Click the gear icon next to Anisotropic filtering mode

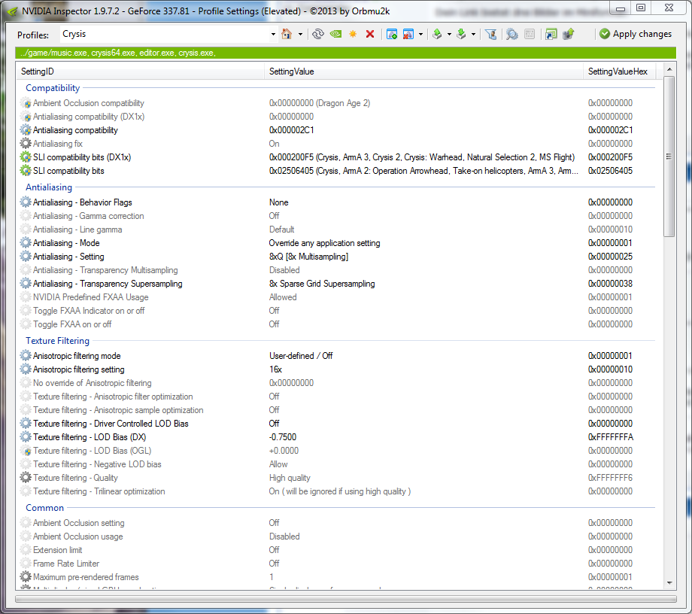pyautogui.click(x=26, y=356)
